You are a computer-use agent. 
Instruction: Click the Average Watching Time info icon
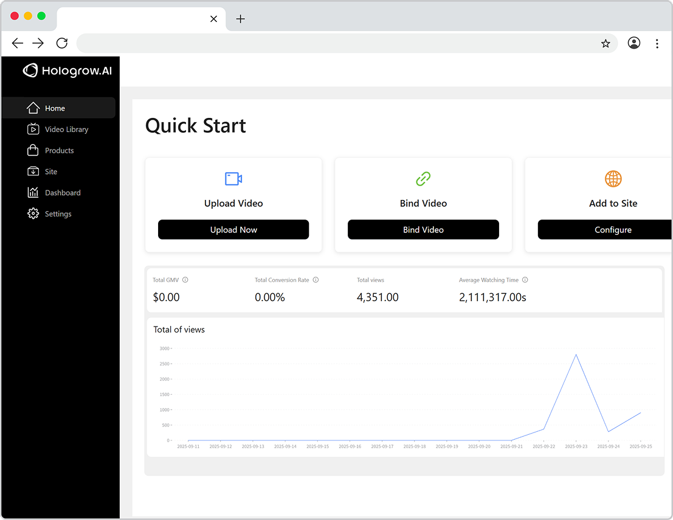click(x=526, y=280)
